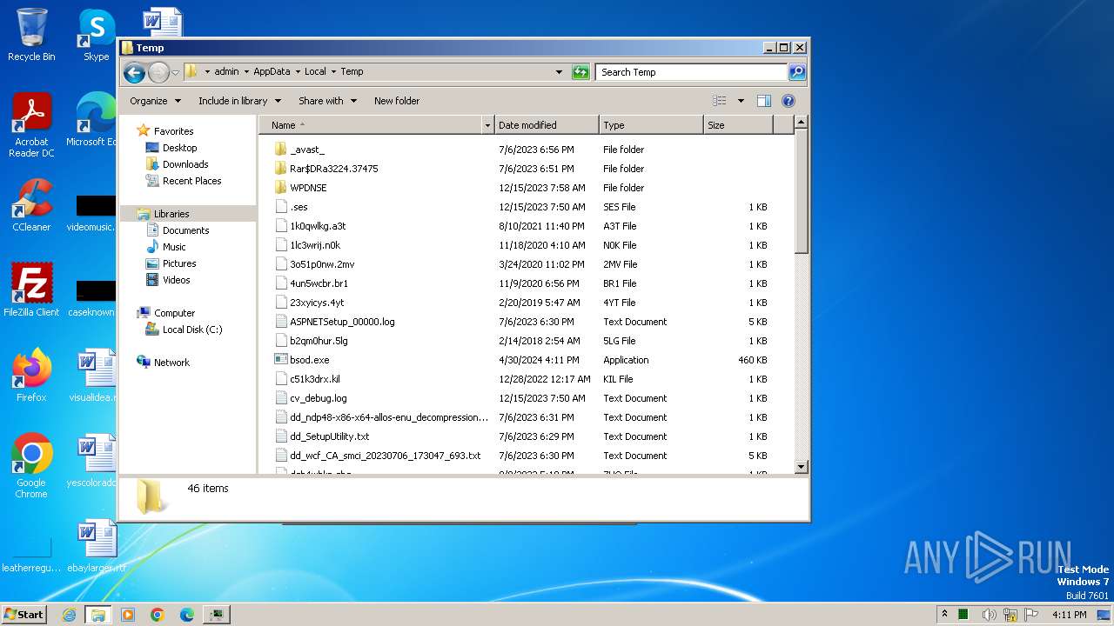
Task: Click the Action Center flag tray icon
Action: [1032, 615]
